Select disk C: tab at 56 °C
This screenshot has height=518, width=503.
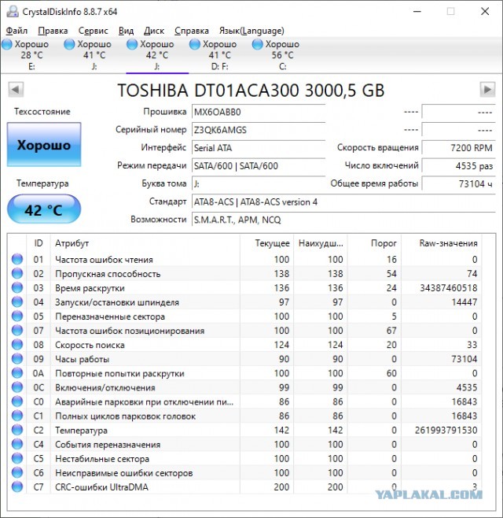tap(282, 55)
